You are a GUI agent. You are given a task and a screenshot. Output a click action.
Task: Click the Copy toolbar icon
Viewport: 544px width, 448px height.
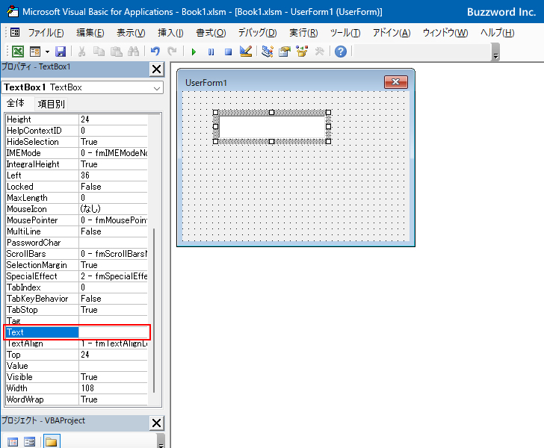coord(99,52)
